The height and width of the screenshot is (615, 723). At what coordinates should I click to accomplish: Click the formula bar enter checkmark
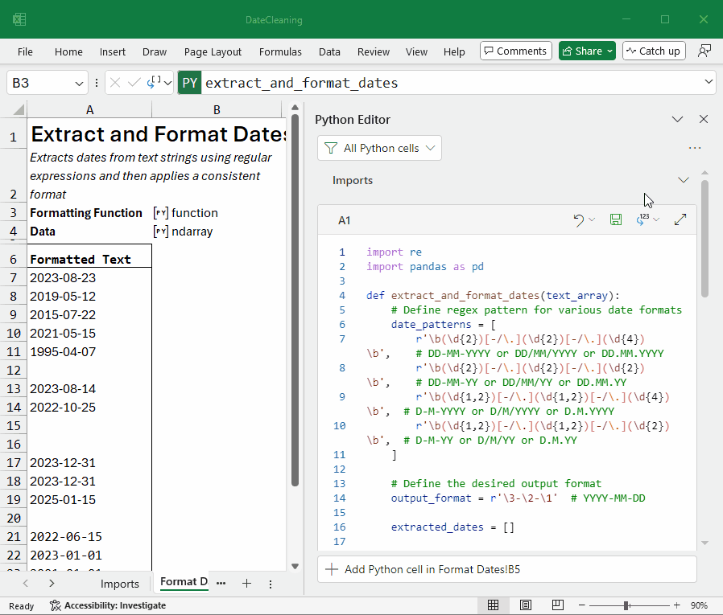pos(134,83)
